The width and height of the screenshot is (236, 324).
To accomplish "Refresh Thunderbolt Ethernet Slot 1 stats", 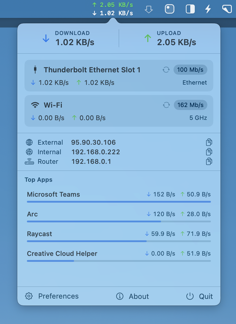I will 166,70.
